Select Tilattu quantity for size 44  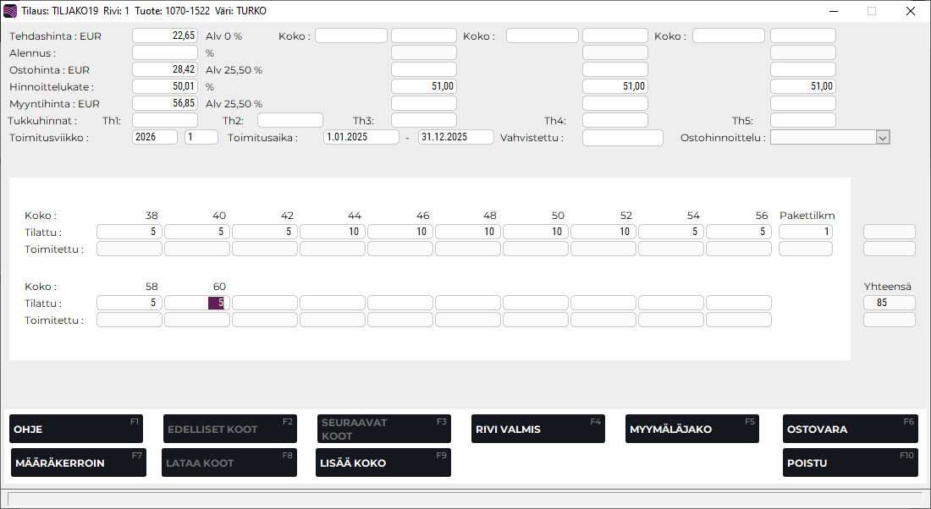(x=332, y=232)
